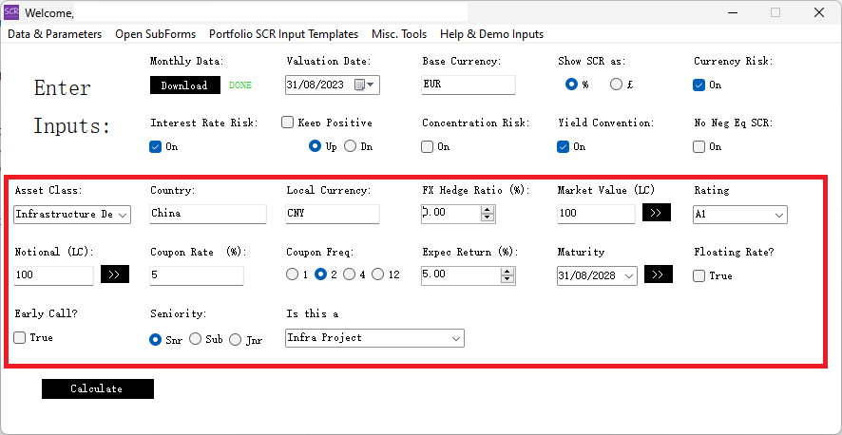Open the Infra Project dropdown list

tap(456, 338)
